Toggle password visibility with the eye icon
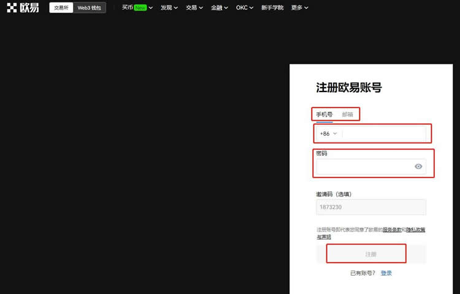The width and height of the screenshot is (460, 294). tap(419, 166)
